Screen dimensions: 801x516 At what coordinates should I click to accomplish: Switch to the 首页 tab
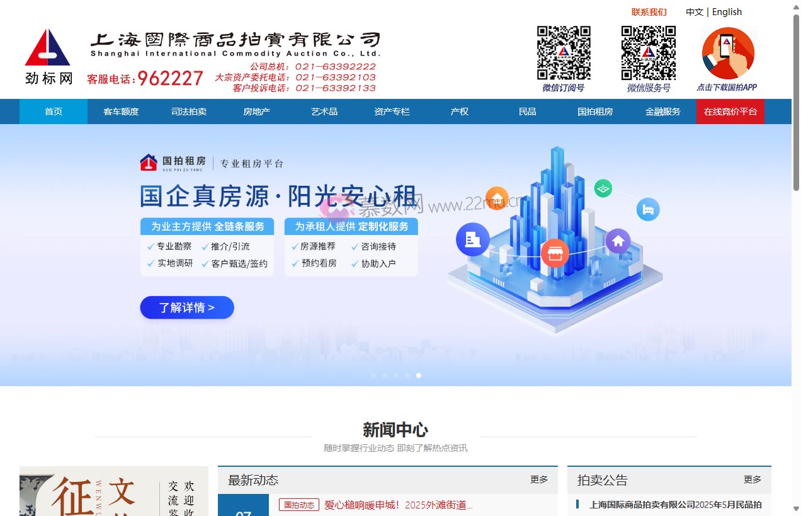(x=53, y=111)
